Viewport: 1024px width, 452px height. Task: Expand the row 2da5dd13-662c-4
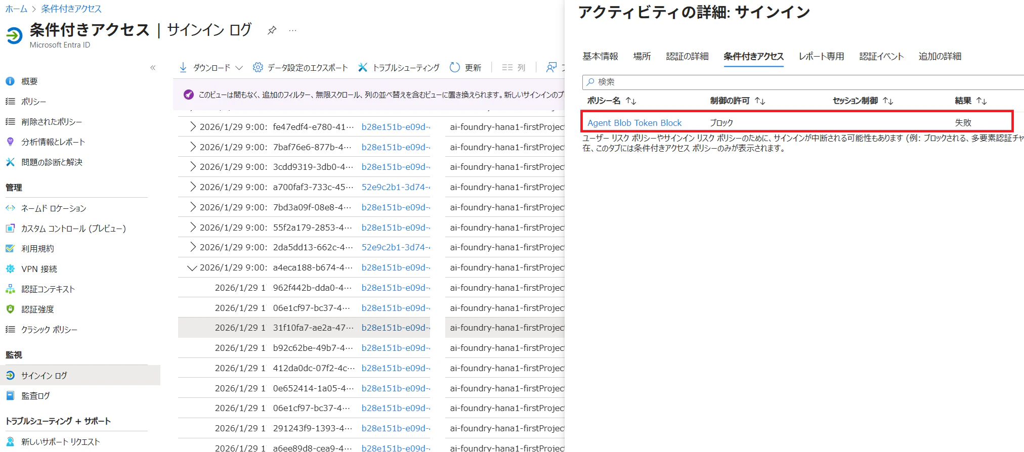click(x=192, y=247)
